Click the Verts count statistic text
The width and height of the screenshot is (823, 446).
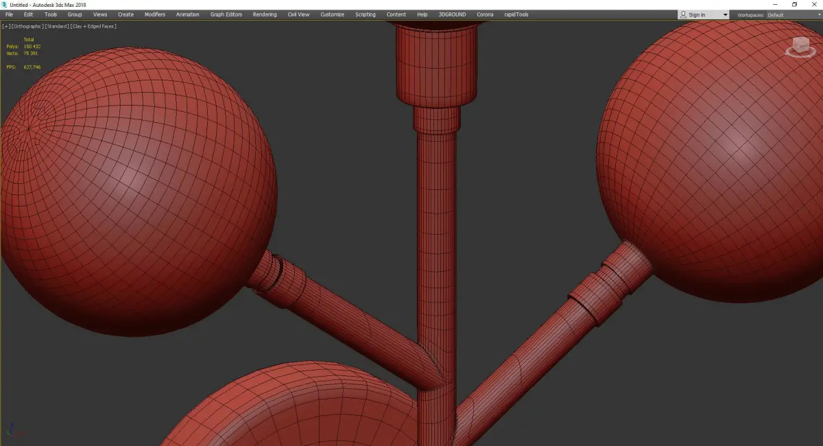coord(22,53)
